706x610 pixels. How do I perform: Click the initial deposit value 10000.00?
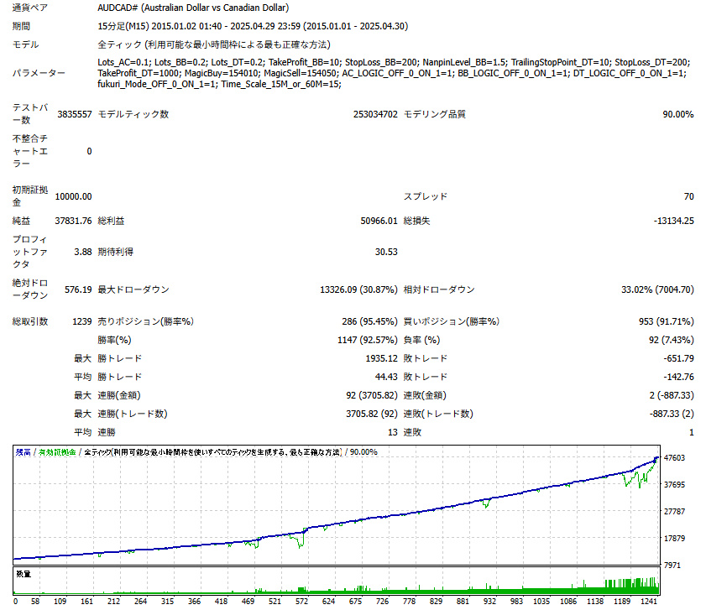(x=73, y=196)
